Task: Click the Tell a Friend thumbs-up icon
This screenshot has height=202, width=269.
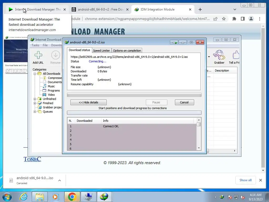Action: pos(236,55)
